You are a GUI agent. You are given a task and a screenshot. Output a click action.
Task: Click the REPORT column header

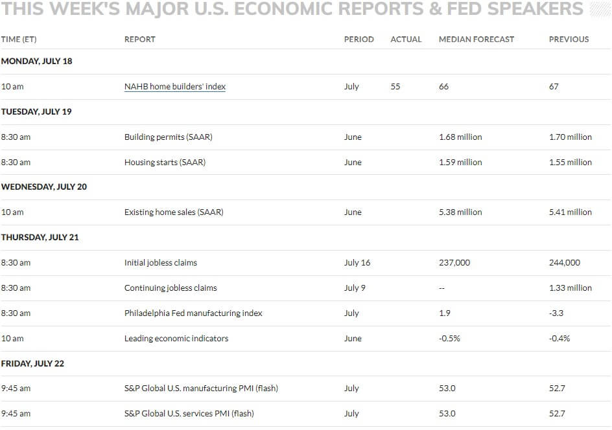pos(140,40)
